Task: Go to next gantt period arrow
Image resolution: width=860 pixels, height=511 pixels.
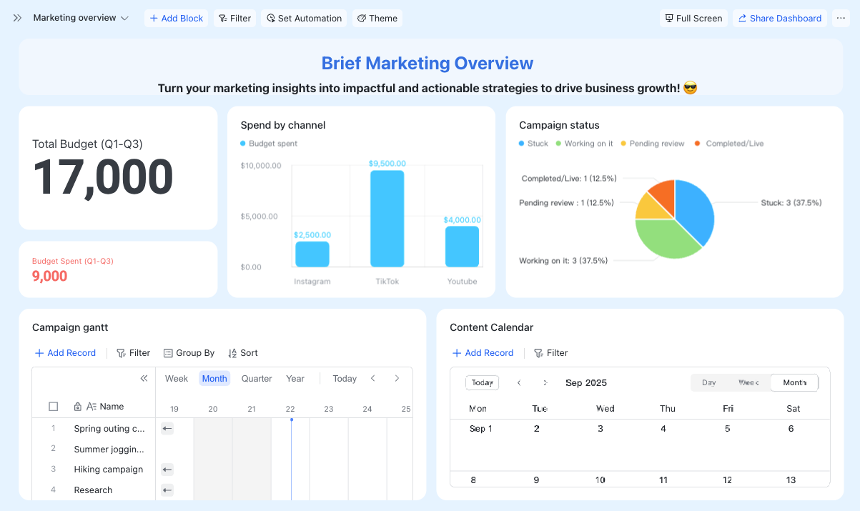Action: [x=397, y=378]
